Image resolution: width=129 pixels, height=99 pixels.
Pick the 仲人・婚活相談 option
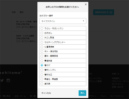tap(63, 51)
